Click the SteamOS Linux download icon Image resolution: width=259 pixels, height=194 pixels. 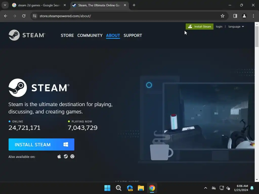point(66,156)
